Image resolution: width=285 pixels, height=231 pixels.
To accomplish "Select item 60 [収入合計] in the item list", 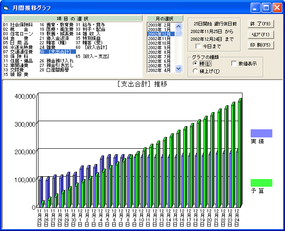I will point(90,47).
